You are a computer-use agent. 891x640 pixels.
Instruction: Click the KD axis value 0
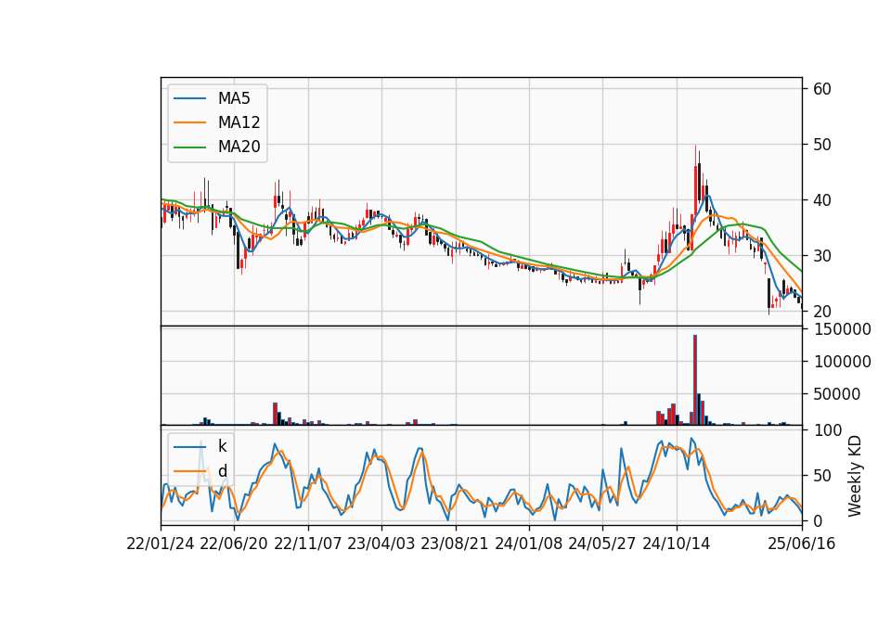point(818,520)
